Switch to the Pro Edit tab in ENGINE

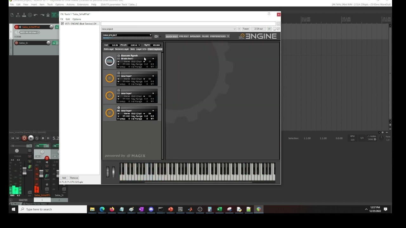184,36
